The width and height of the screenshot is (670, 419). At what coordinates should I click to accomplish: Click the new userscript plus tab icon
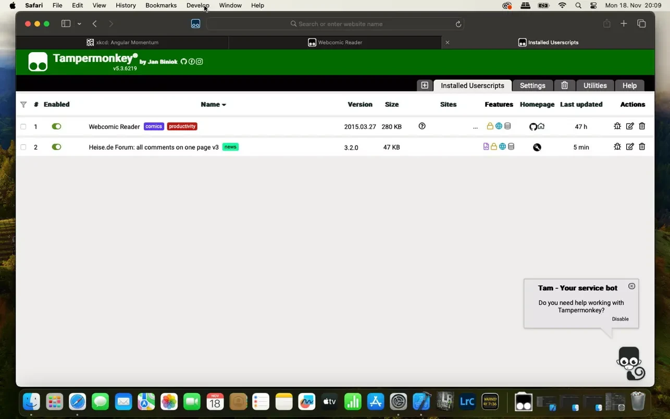click(x=425, y=85)
